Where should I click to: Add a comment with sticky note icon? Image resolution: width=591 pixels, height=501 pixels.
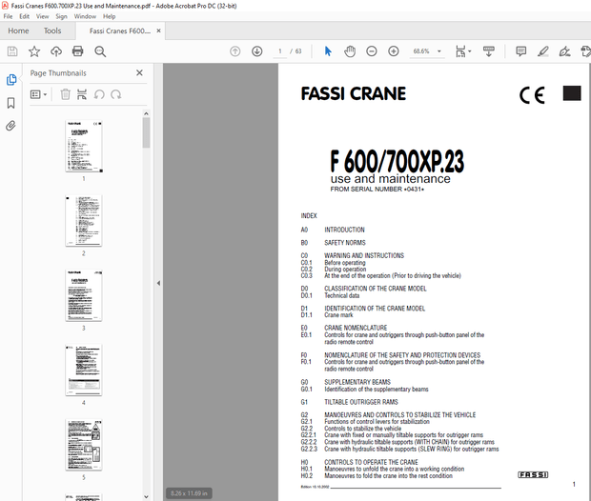pyautogui.click(x=520, y=51)
